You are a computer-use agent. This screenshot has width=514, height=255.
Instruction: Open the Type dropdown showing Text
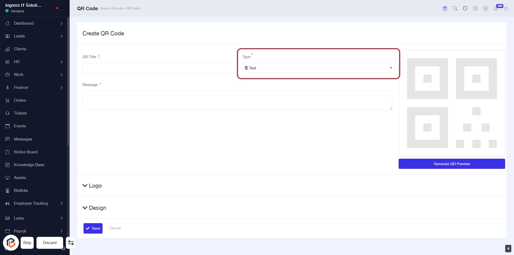pos(318,68)
